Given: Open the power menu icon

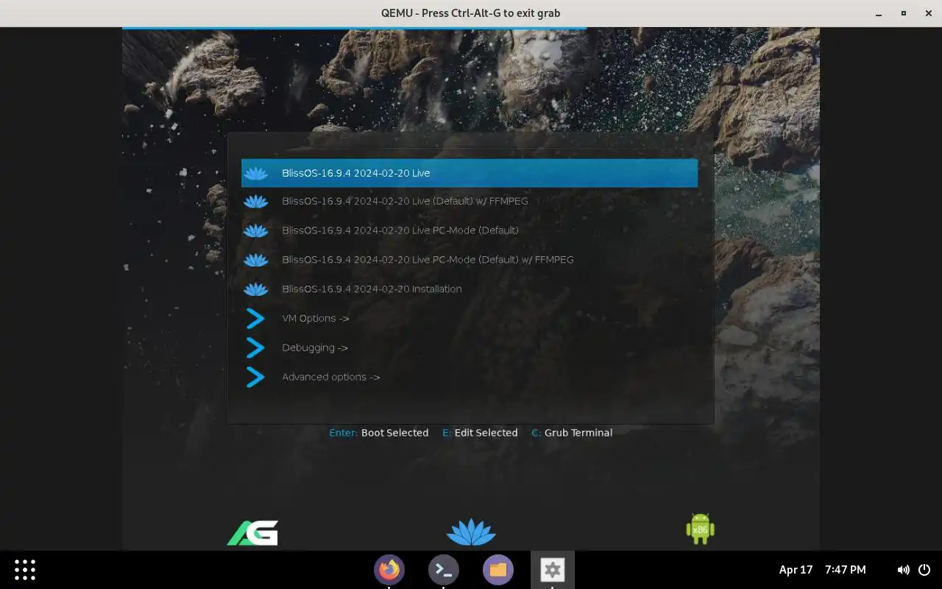Looking at the screenshot, I should click(924, 570).
